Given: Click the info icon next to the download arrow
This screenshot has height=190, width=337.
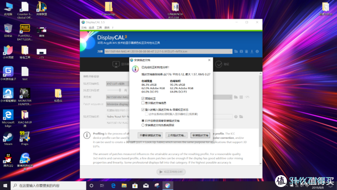Looking at the screenshot, I should [257, 52].
